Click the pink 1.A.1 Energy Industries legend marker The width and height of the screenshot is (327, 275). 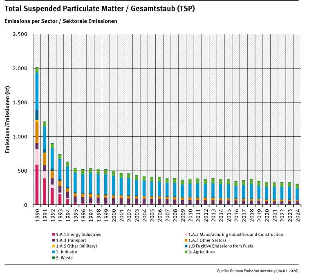click(x=53, y=235)
